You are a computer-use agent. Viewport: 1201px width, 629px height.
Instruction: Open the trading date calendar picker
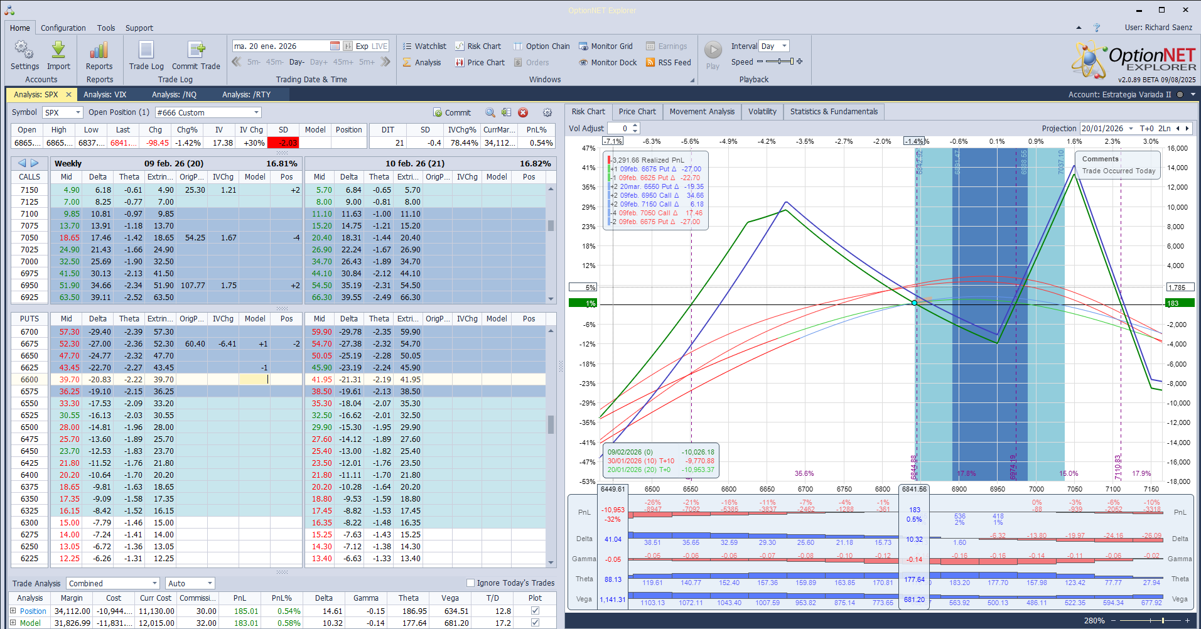(x=335, y=46)
